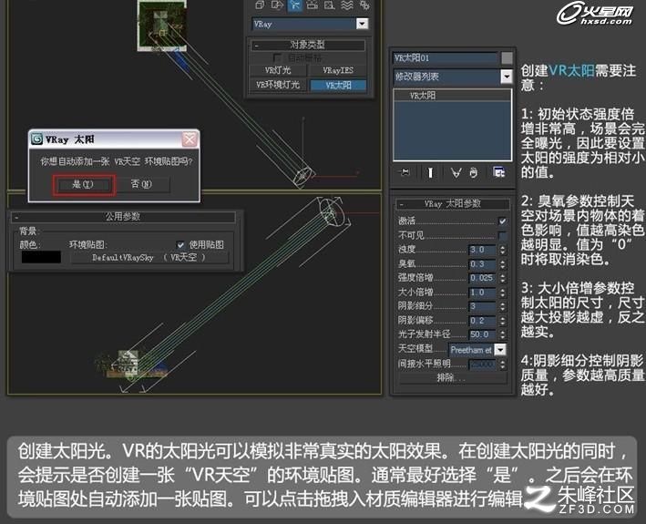Open the VRay light category dropdown
Viewport: 646px width, 524px height.
(362, 24)
